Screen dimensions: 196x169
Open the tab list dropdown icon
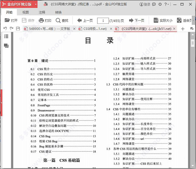pyautogui.click(x=192, y=29)
